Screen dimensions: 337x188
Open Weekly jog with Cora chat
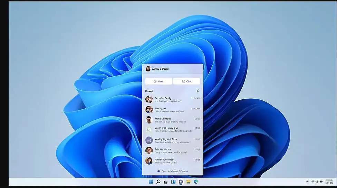tap(173, 140)
